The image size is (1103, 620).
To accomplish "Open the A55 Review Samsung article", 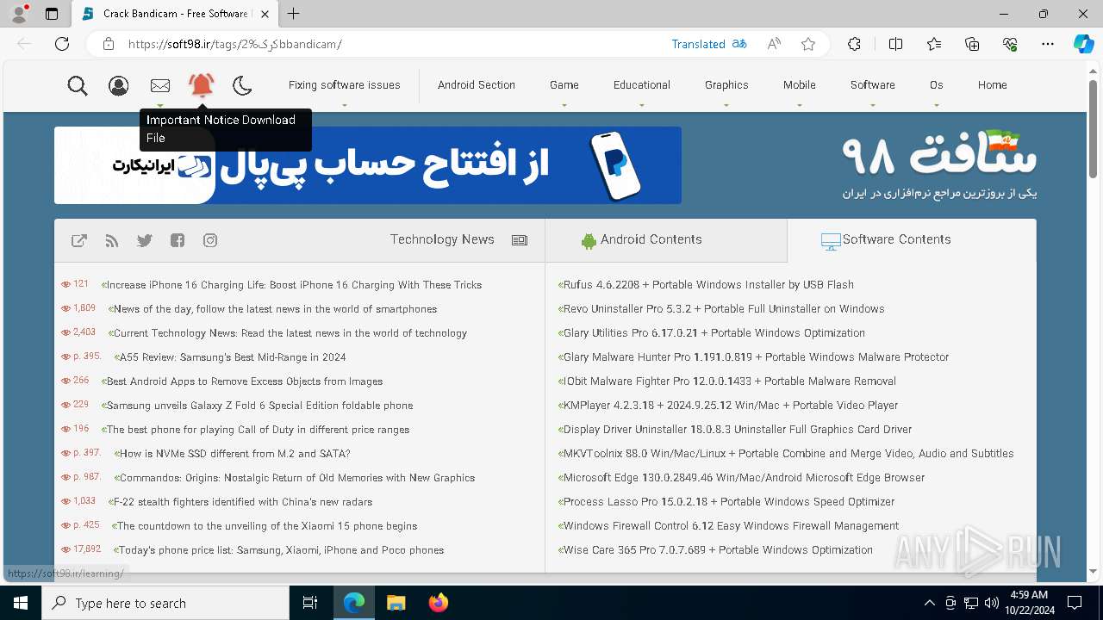I will click(233, 357).
